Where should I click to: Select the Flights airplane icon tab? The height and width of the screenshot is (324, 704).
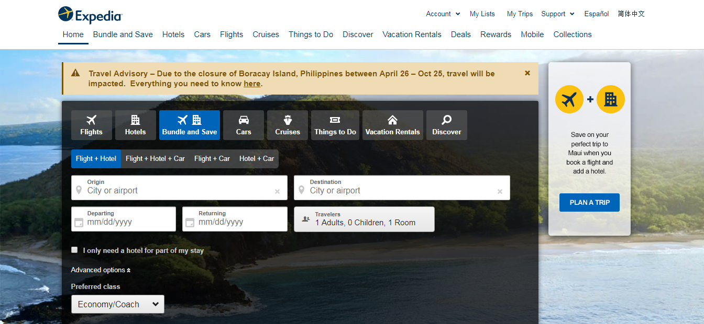[92, 125]
